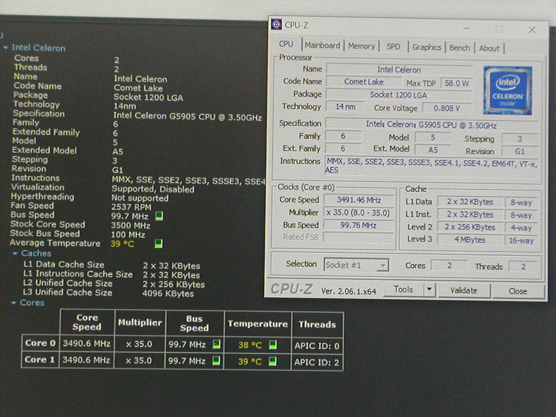The image size is (556, 417).
Task: Click the CPU-Z Specification field
Action: coord(432,125)
